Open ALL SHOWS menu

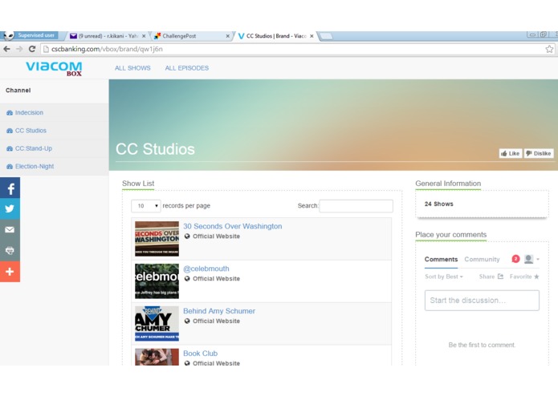point(132,68)
